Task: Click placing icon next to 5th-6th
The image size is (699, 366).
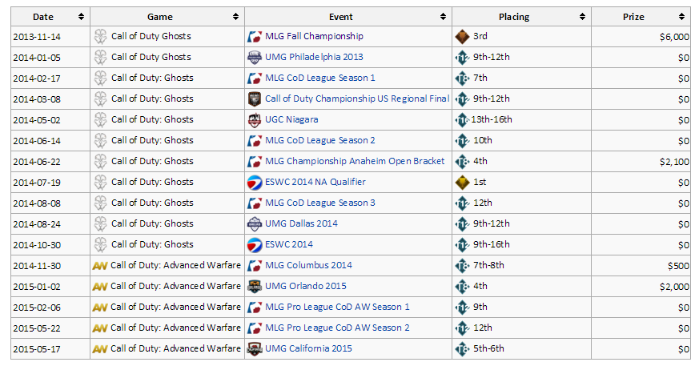Action: pyautogui.click(x=462, y=348)
